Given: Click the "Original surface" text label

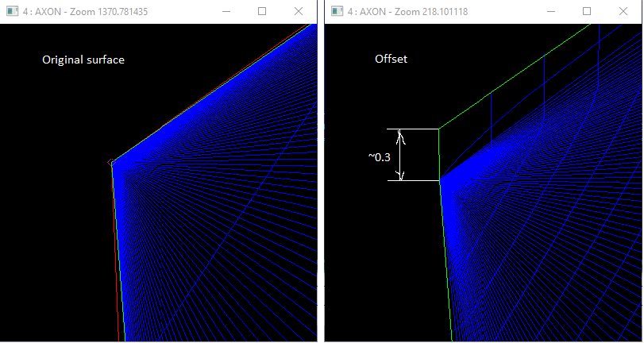Looking at the screenshot, I should click(x=83, y=60).
